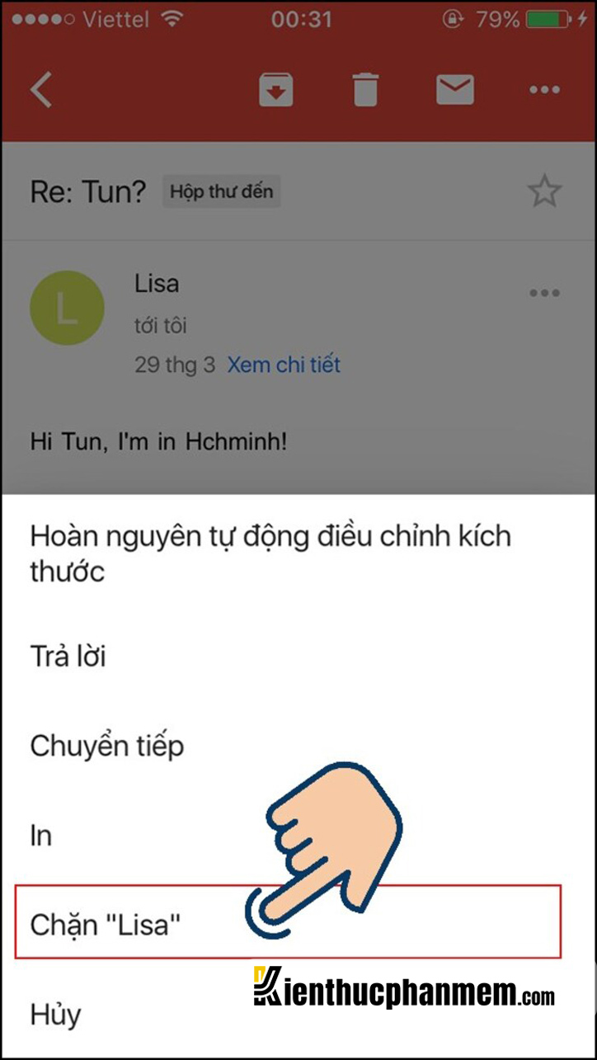This screenshot has height=1060, width=597.
Task: Tap the Hộp thư đến label
Action: (221, 192)
